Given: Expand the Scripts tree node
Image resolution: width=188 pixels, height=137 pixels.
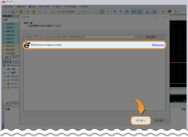Looking at the screenshot, I should point(4,80).
